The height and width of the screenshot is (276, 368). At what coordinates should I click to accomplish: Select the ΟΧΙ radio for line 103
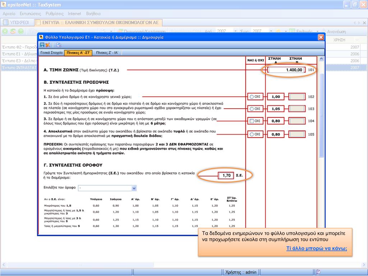tap(252, 109)
